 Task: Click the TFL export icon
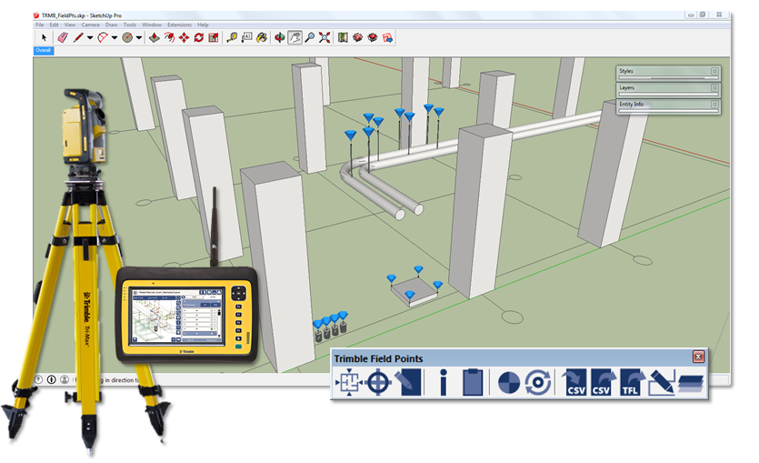(x=630, y=383)
